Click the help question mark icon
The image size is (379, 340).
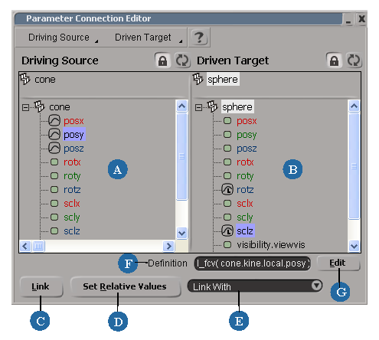point(199,38)
